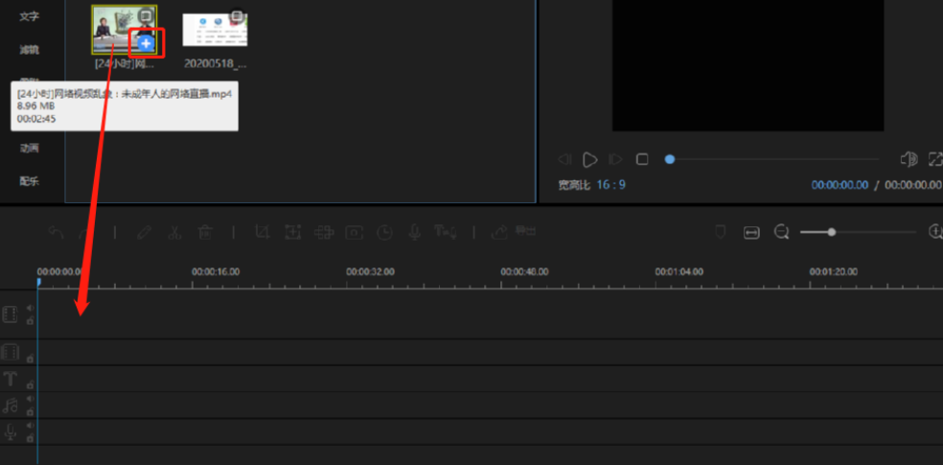Click the file name 20200518_...

[x=216, y=63]
